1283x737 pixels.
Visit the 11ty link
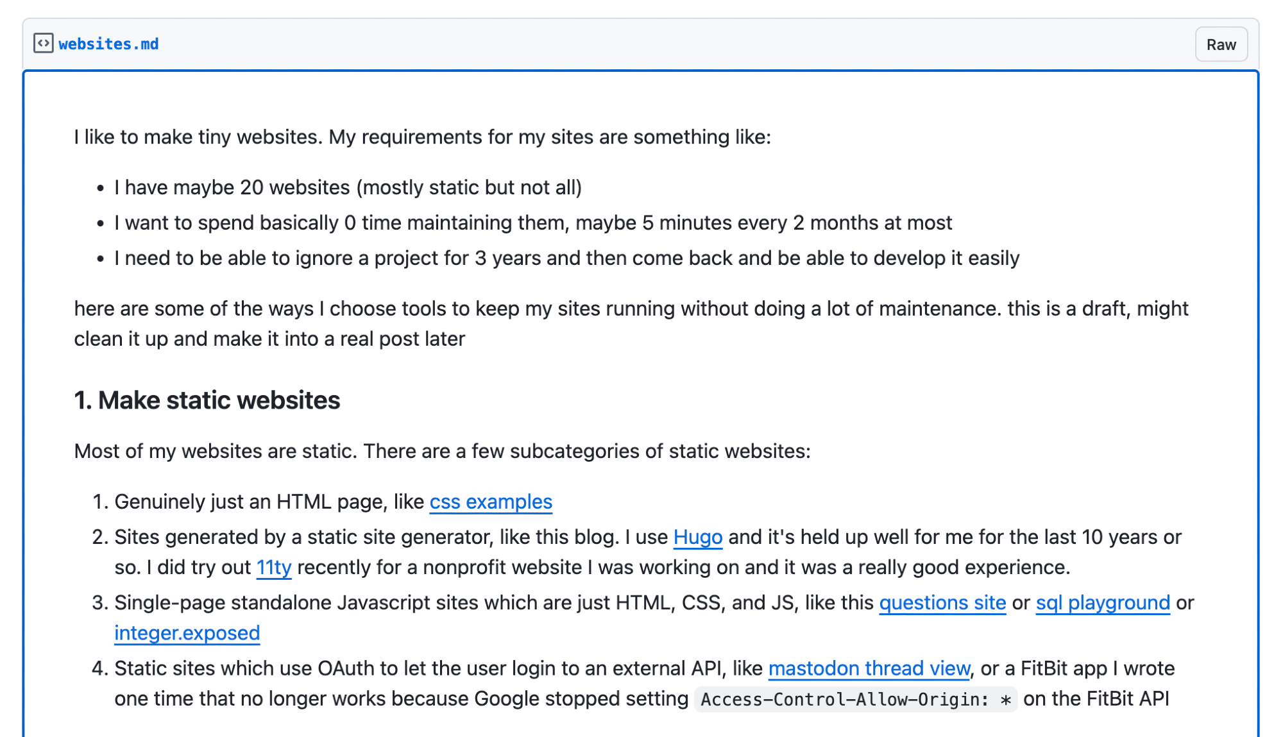pyautogui.click(x=274, y=567)
